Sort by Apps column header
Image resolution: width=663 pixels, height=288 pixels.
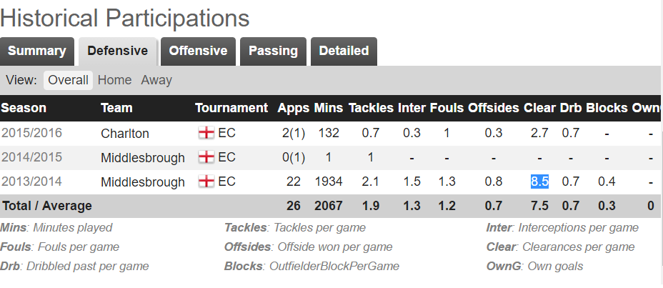[294, 108]
